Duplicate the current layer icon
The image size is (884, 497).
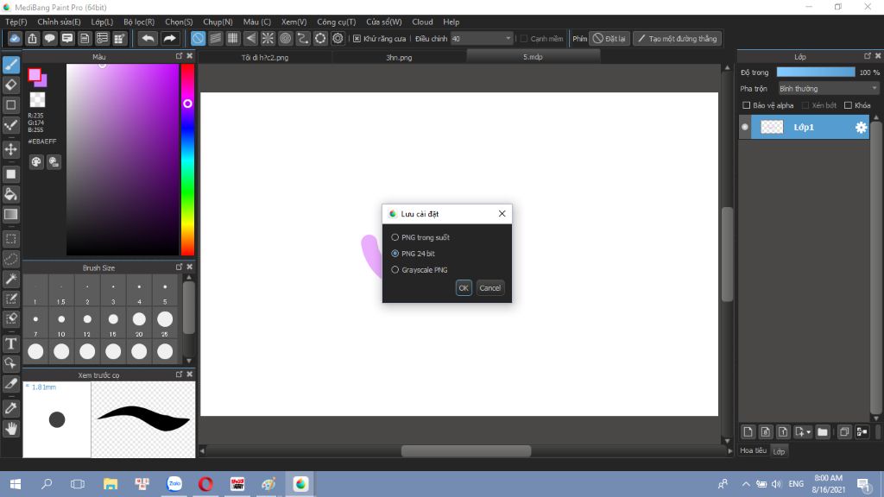[844, 432]
